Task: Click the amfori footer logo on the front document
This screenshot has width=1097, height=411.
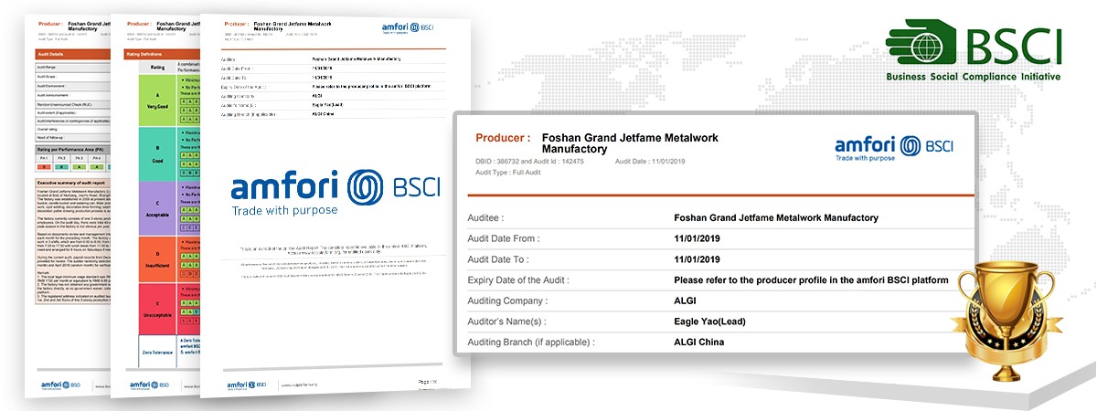Action: [247, 386]
